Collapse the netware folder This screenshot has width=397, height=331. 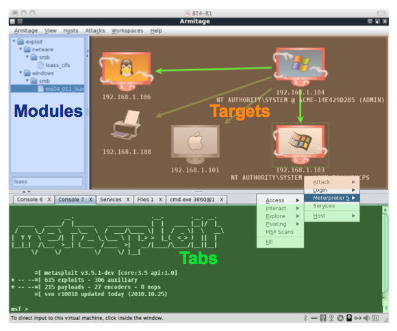point(21,49)
